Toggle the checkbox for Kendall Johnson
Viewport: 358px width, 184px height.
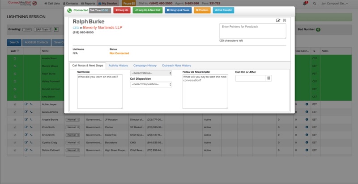coord(15,89)
